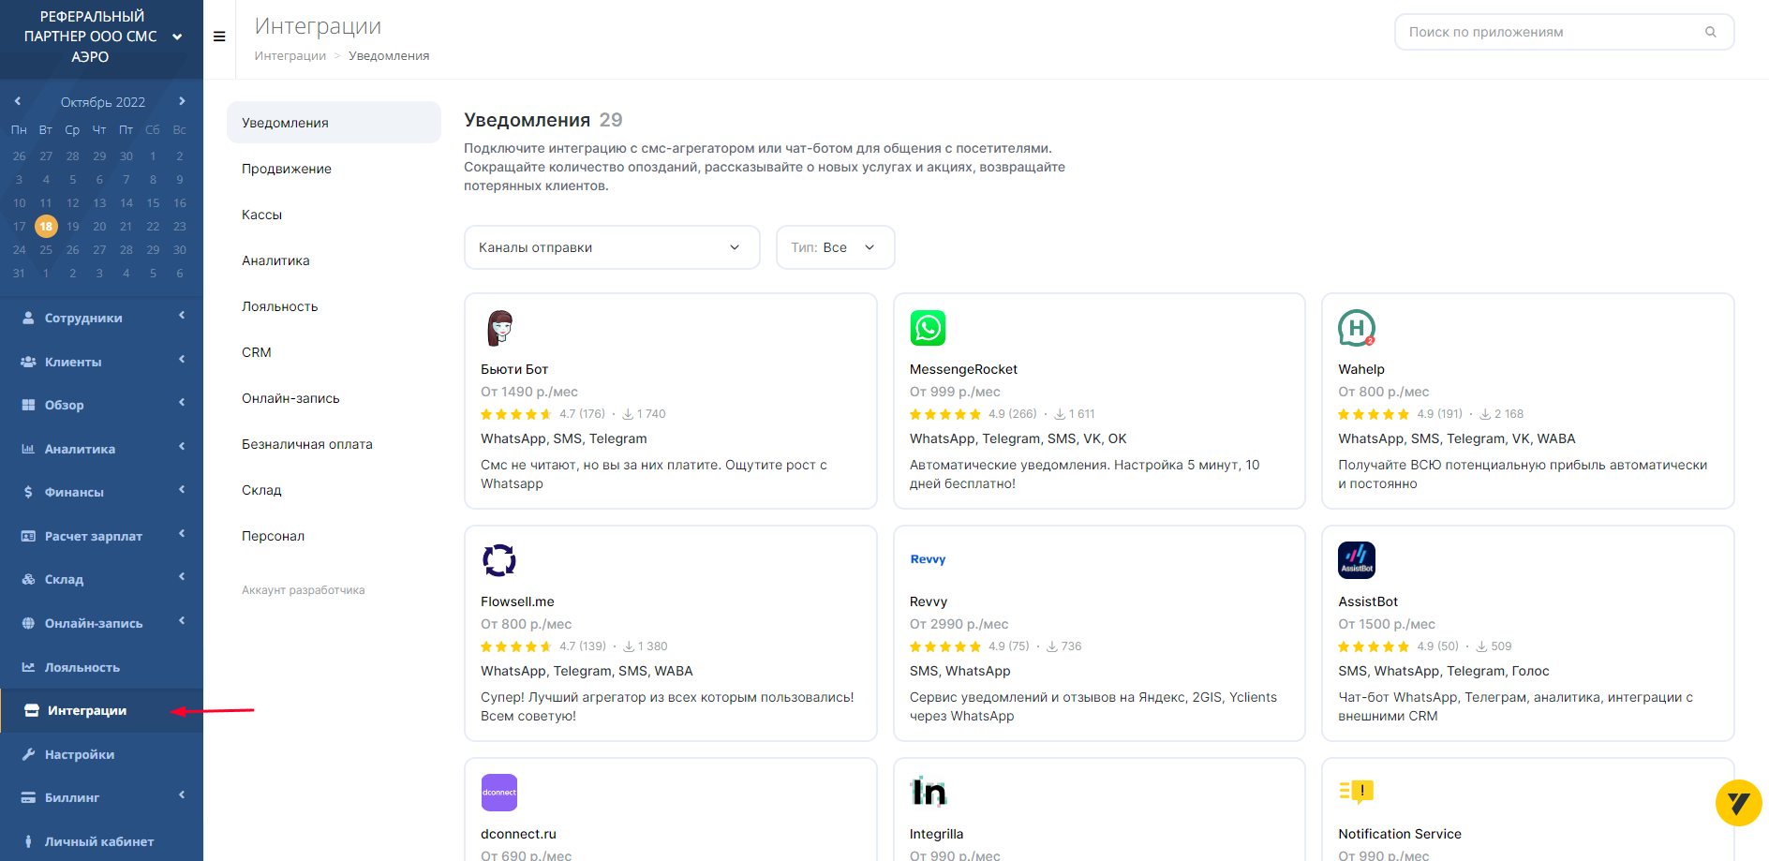Screen dimensions: 1769x861
Task: Expand Аналитика sidebar section
Action: point(182,447)
